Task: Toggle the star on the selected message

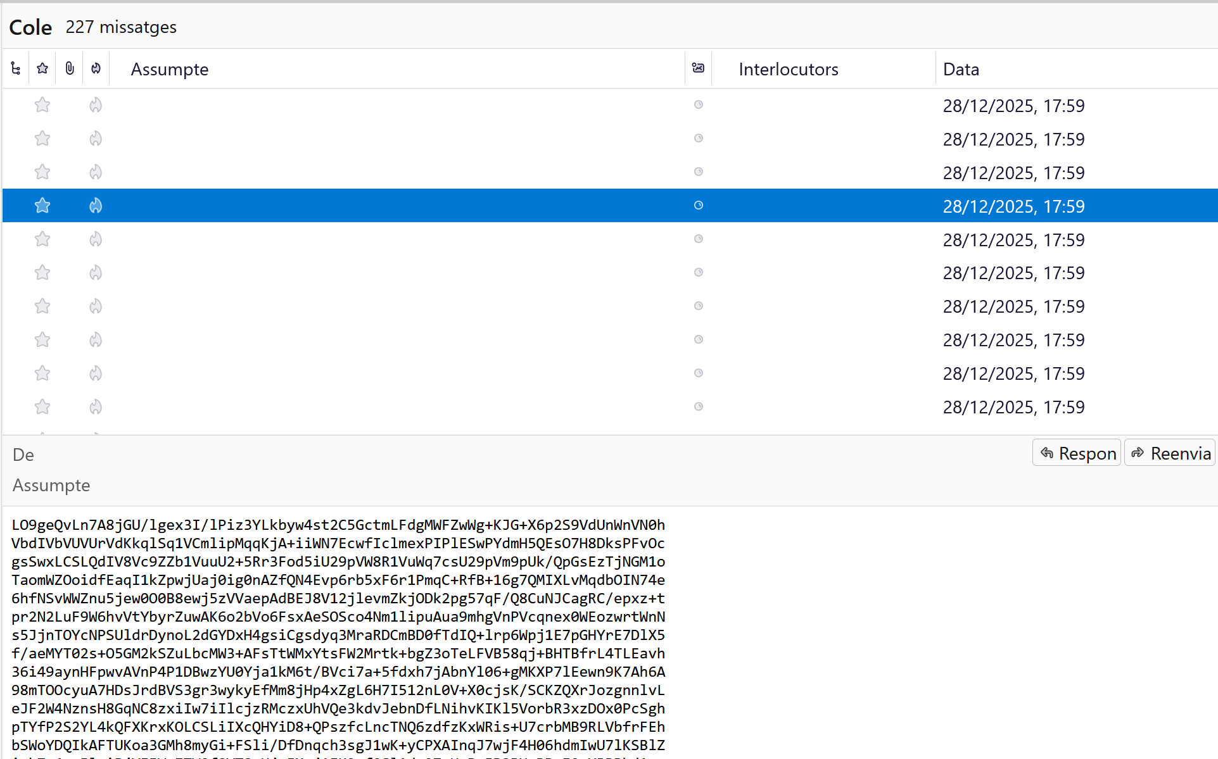Action: pos(42,206)
